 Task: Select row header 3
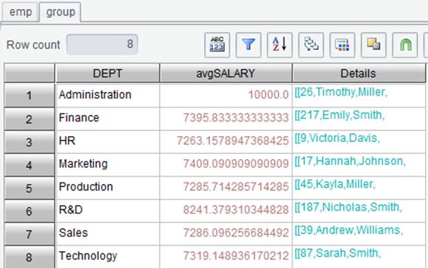coord(29,142)
